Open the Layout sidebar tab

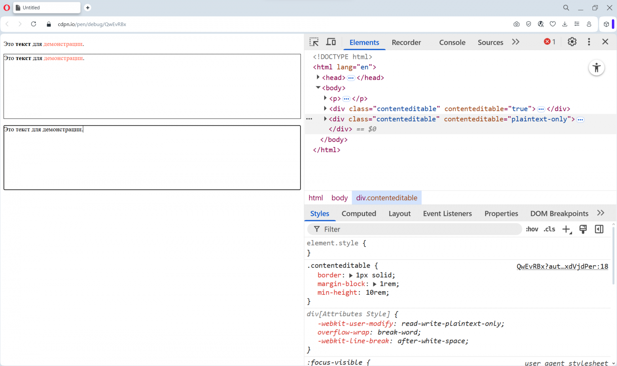pyautogui.click(x=399, y=213)
